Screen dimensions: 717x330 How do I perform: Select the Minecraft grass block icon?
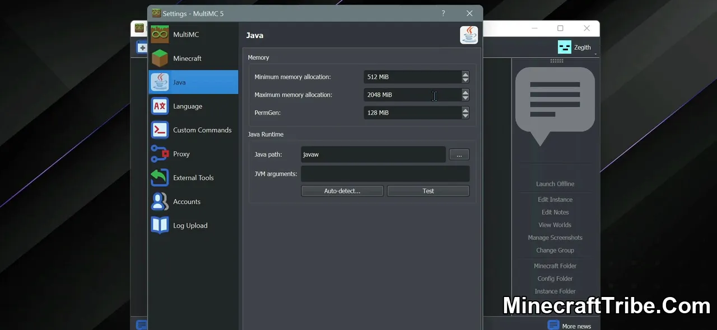160,58
